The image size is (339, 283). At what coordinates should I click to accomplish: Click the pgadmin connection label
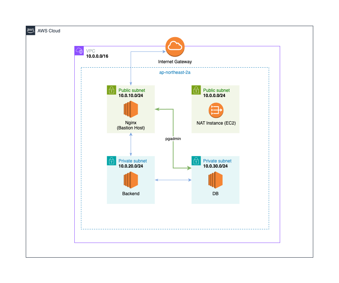[x=173, y=139]
